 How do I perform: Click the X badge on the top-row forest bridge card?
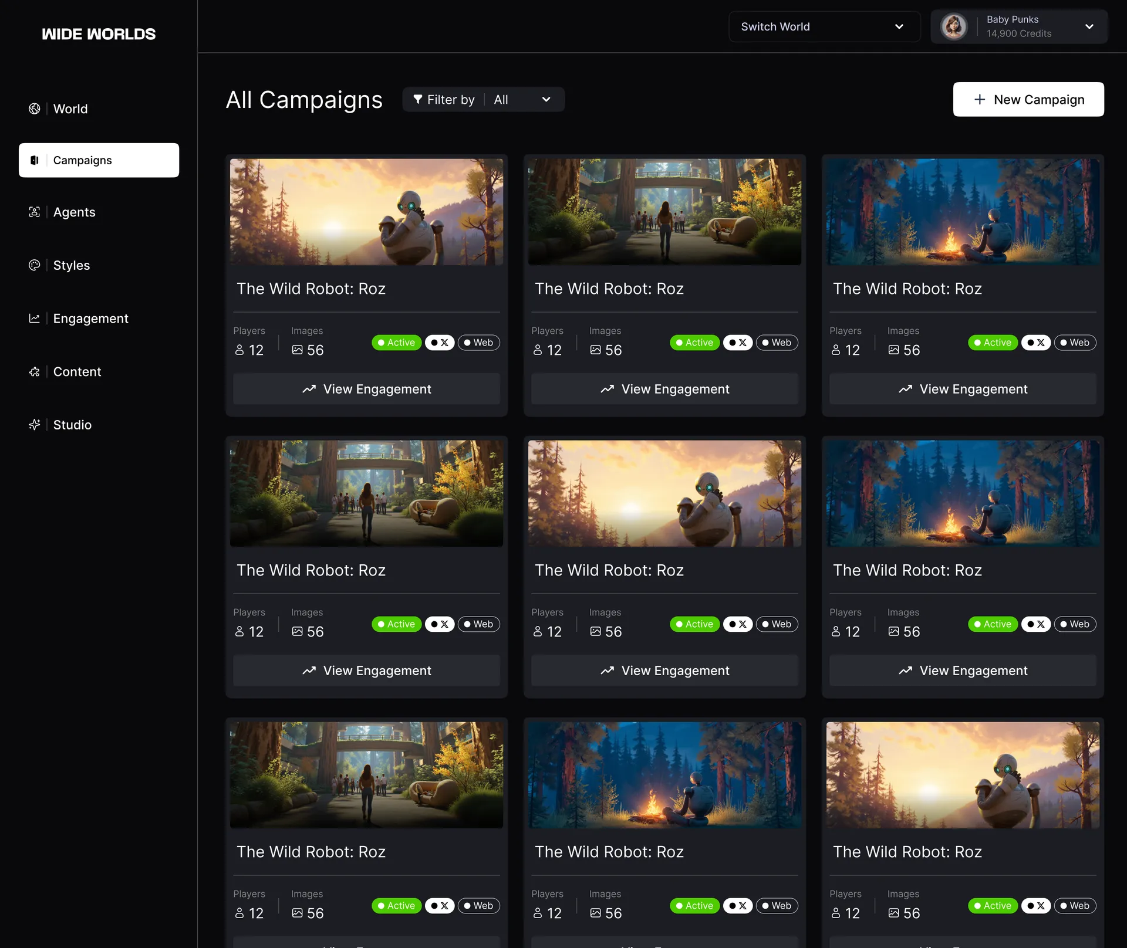pos(738,343)
